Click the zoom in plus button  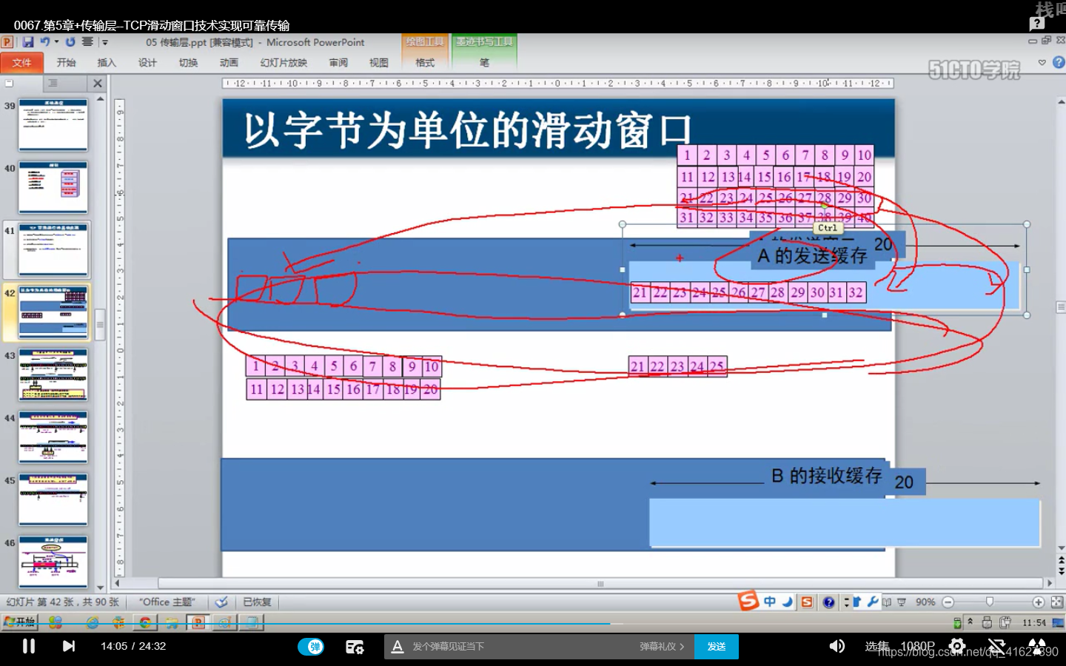click(1039, 602)
